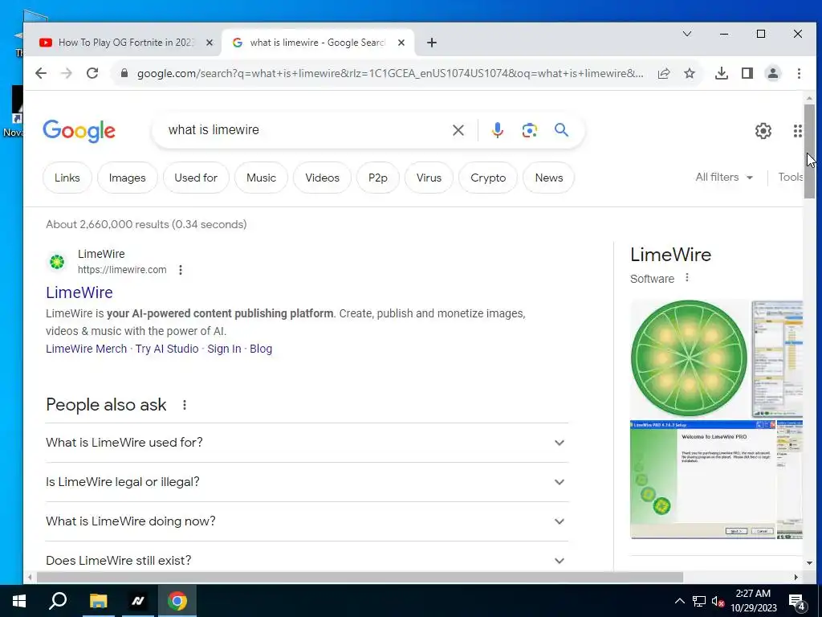
Task: Click the vertical scrollbar thumb
Action: point(809,151)
